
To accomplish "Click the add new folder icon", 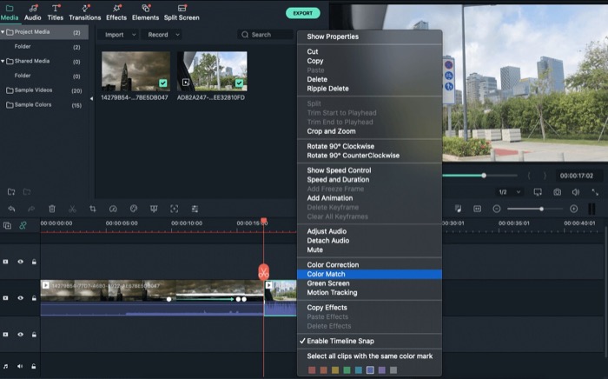I will click(x=11, y=191).
